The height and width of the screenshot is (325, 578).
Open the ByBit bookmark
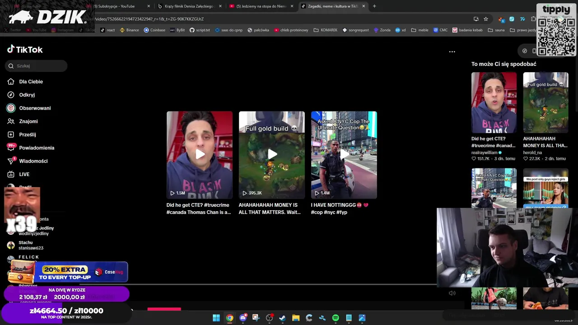pos(177,30)
